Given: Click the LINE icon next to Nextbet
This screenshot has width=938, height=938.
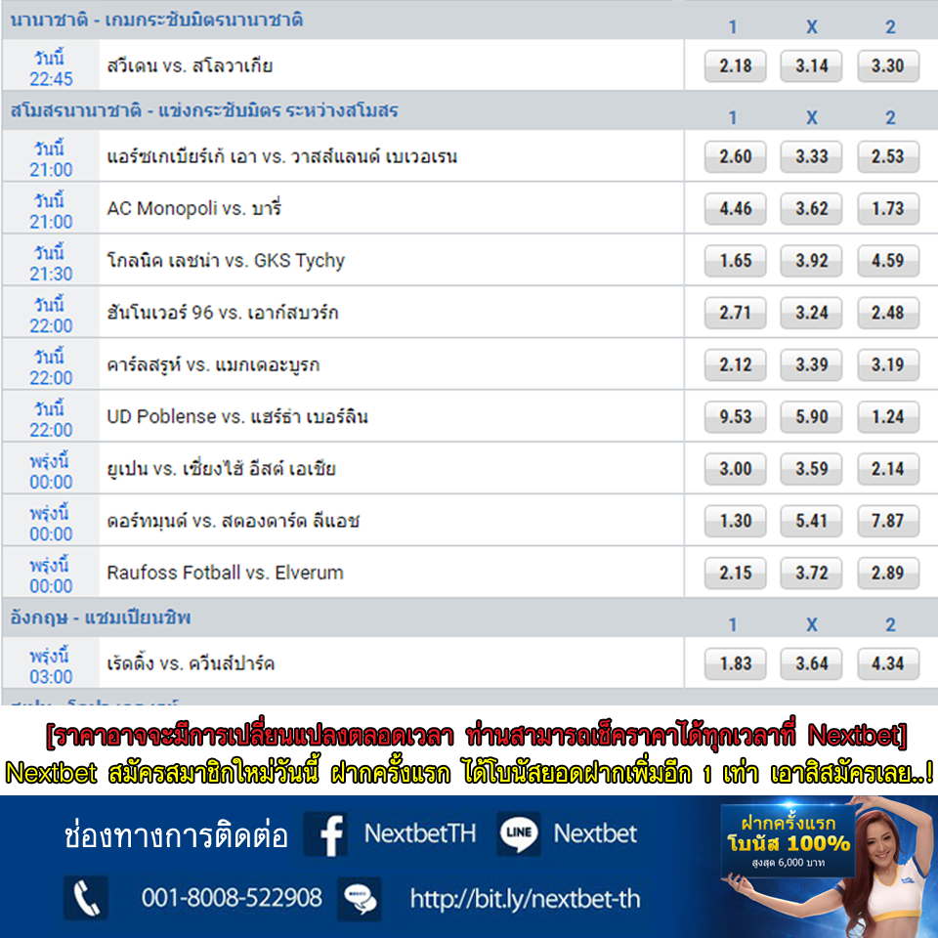Looking at the screenshot, I should 519,833.
